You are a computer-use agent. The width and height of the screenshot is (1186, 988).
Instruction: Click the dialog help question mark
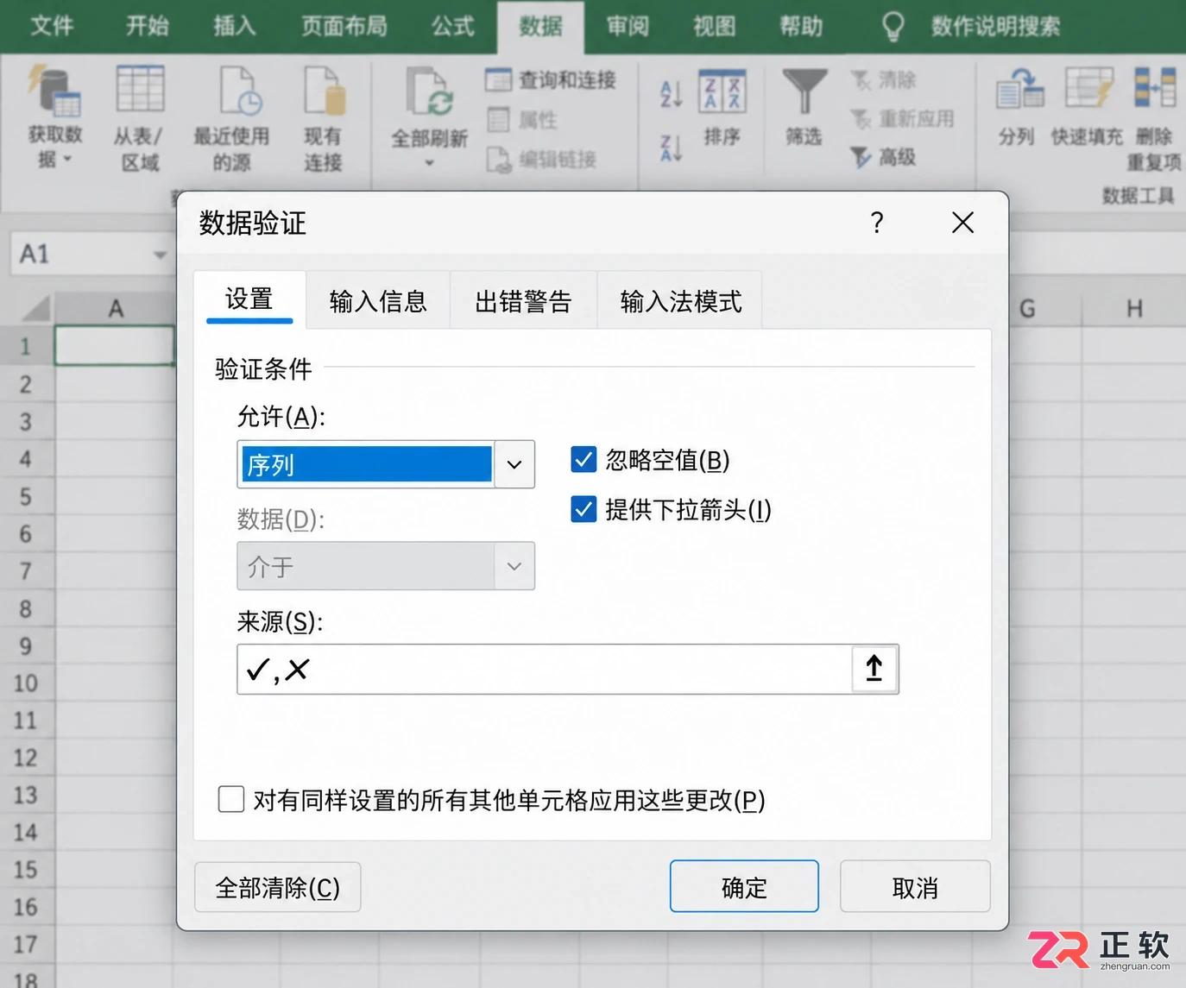click(x=877, y=223)
